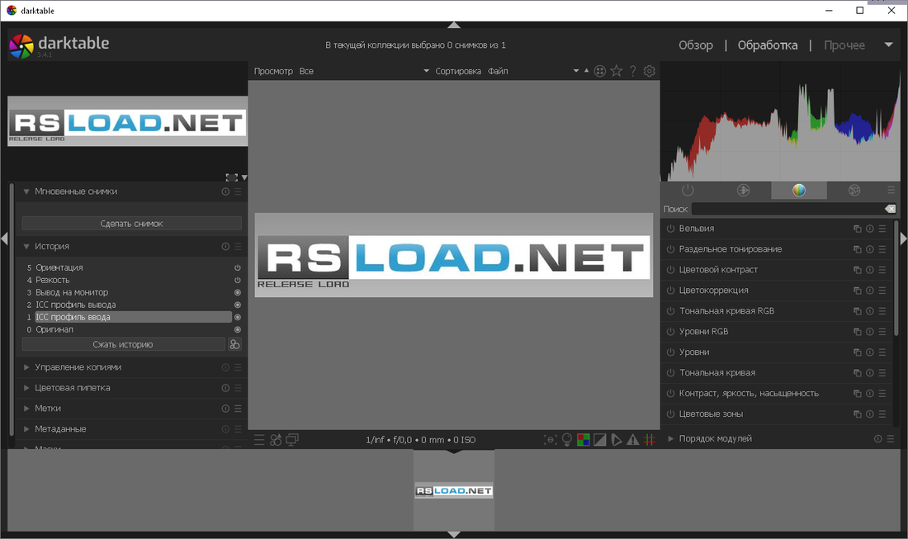The height and width of the screenshot is (539, 908).
Task: Toggle the overexposure warning triangle icon
Action: click(633, 440)
